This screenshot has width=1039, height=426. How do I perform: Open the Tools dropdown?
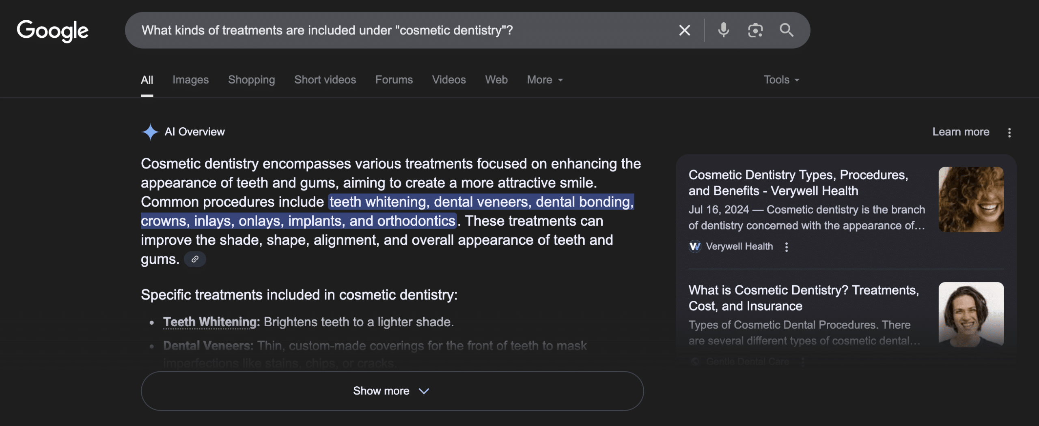[x=781, y=80]
